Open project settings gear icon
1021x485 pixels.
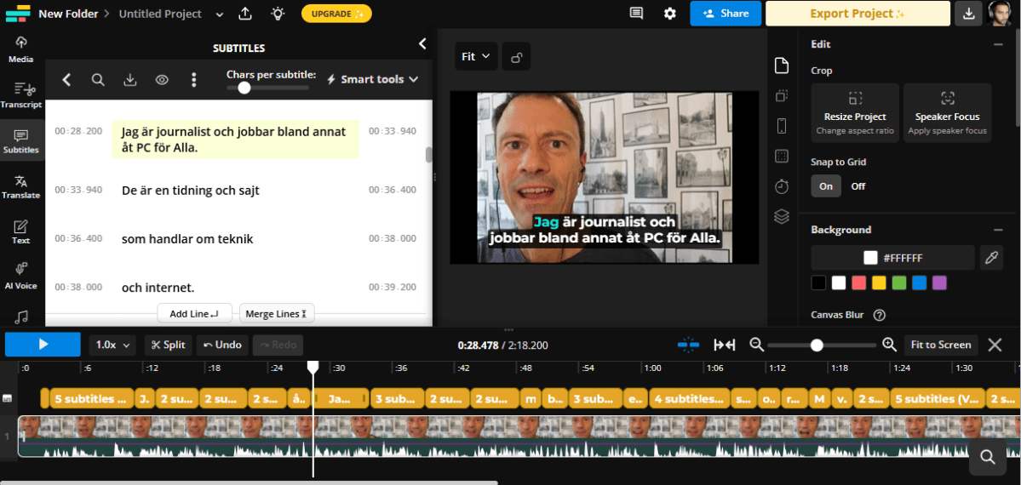[670, 14]
